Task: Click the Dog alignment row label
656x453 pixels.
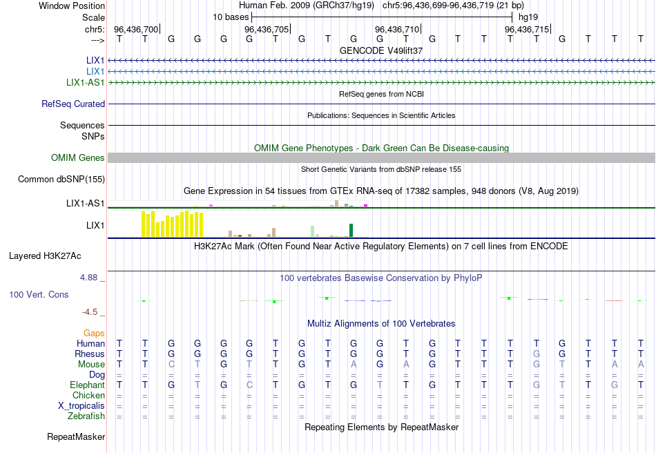Action: click(97, 375)
